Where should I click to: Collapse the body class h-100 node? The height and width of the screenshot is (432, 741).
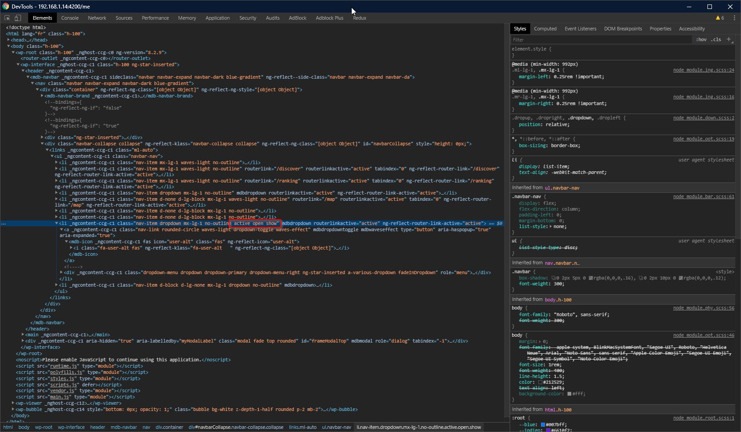[x=9, y=46]
